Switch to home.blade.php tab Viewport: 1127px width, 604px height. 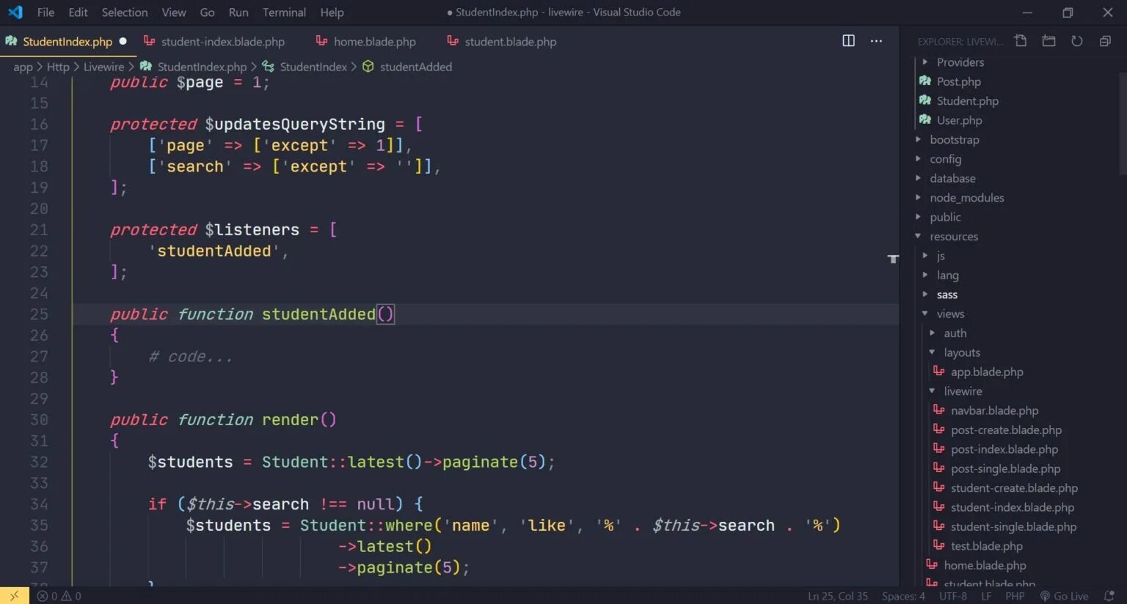click(x=366, y=42)
